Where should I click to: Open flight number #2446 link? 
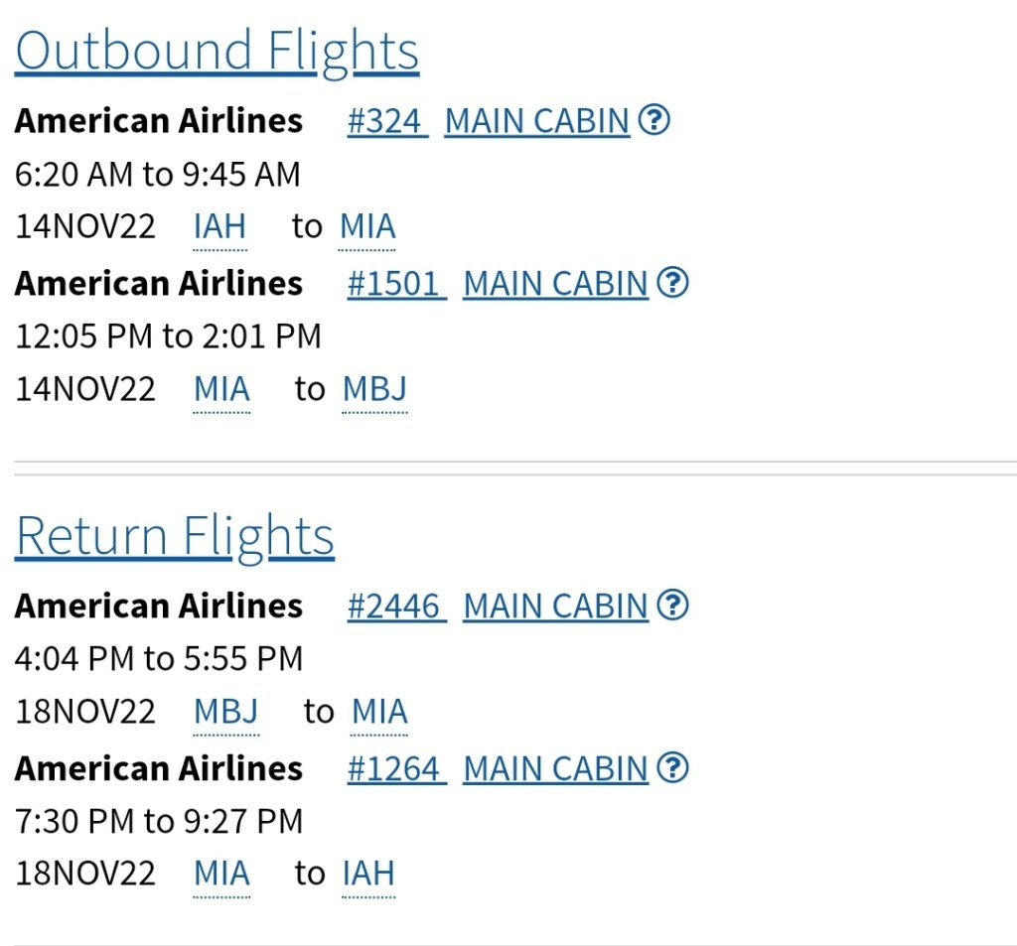[x=395, y=606]
